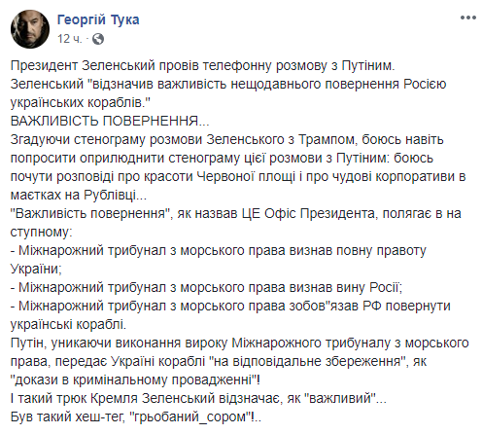
Task: Click the public globe privacy icon
Action: click(x=98, y=39)
